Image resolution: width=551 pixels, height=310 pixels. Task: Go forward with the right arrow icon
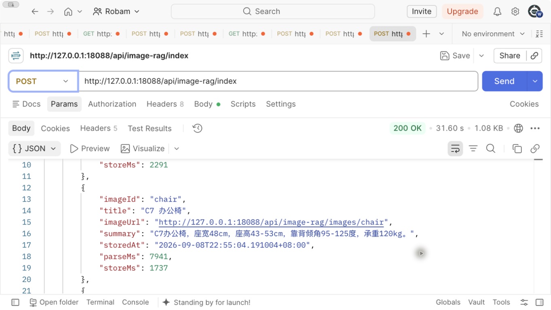(51, 12)
